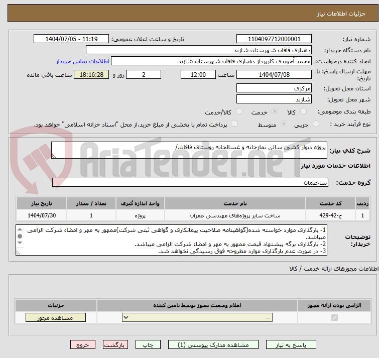The height and width of the screenshot is (358, 379).
Task: Click the delivery city field شازند
Action: pyautogui.click(x=274, y=99)
